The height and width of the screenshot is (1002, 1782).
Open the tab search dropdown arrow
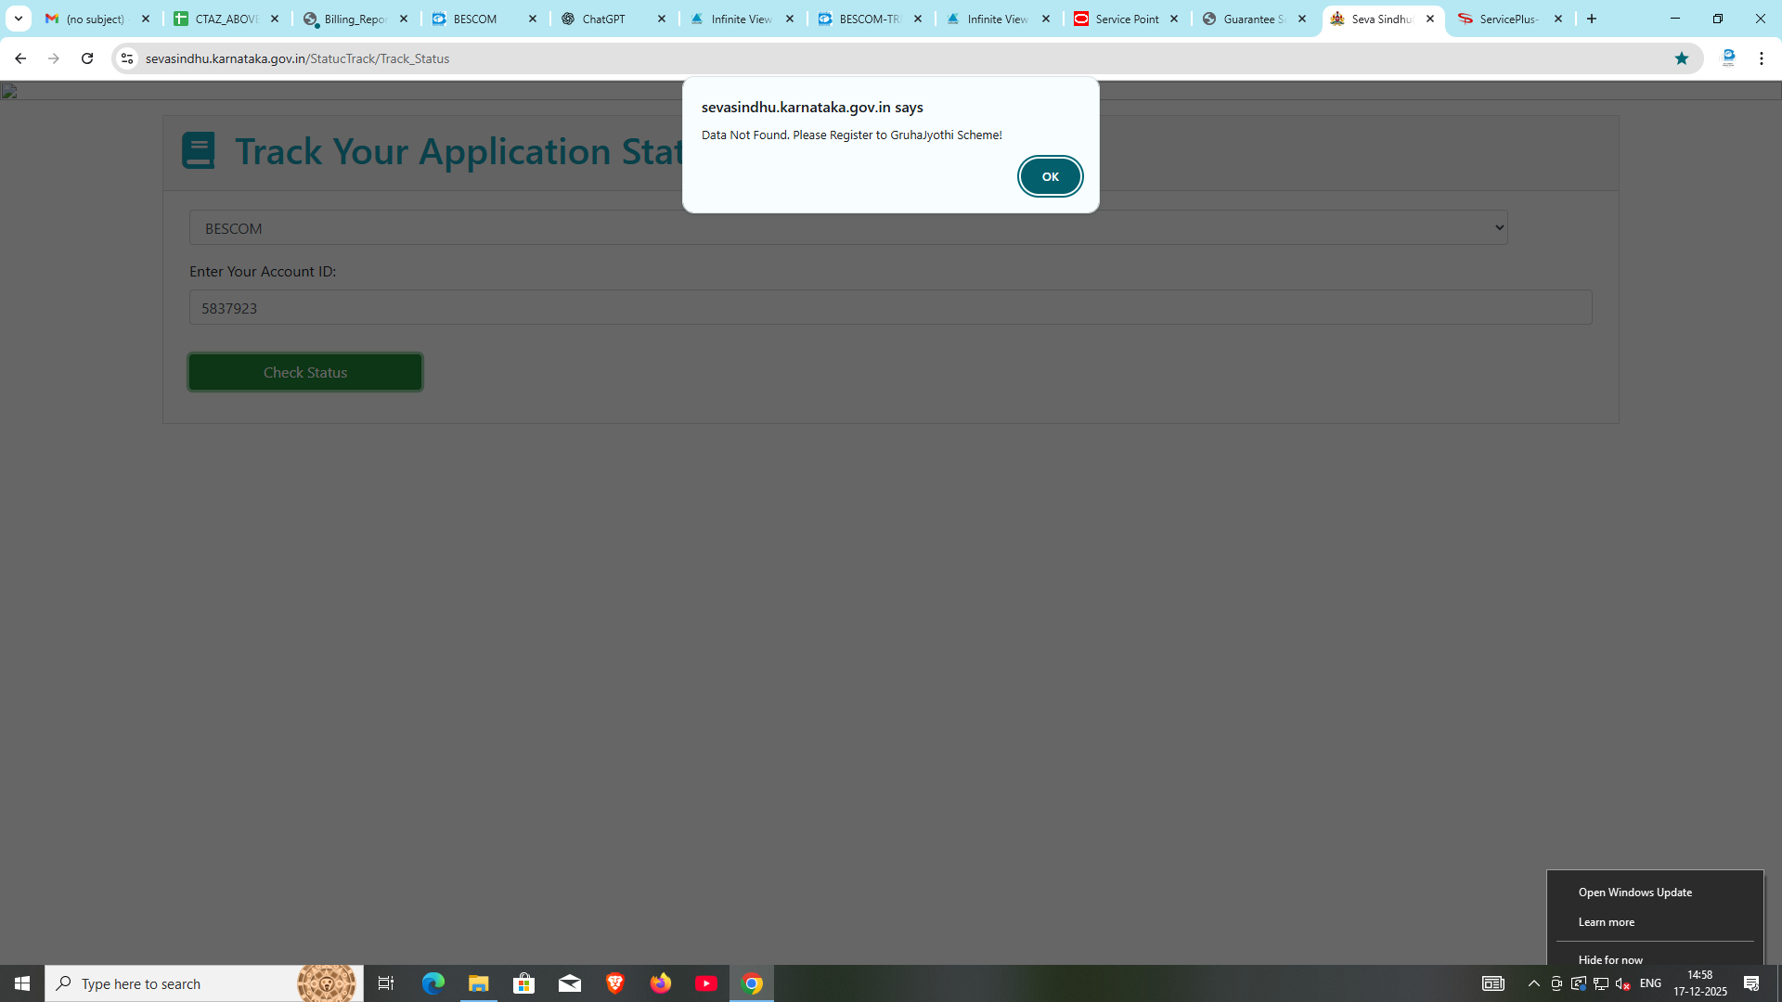point(18,19)
